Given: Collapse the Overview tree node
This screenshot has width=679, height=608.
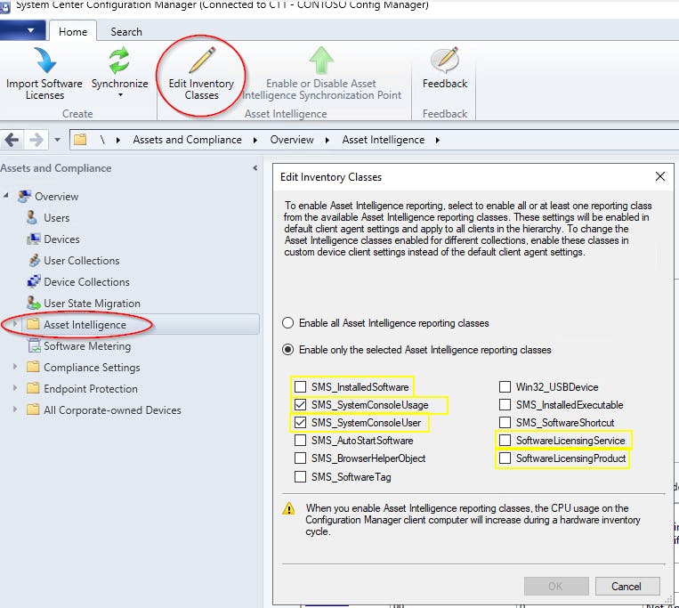Looking at the screenshot, I should (6, 196).
